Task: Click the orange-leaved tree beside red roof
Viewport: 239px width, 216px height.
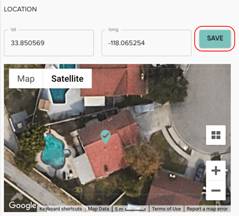Action: click(142, 159)
